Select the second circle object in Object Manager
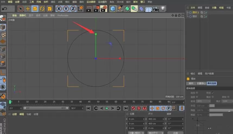Screen dimensions: 233x134 (x=195, y=16)
